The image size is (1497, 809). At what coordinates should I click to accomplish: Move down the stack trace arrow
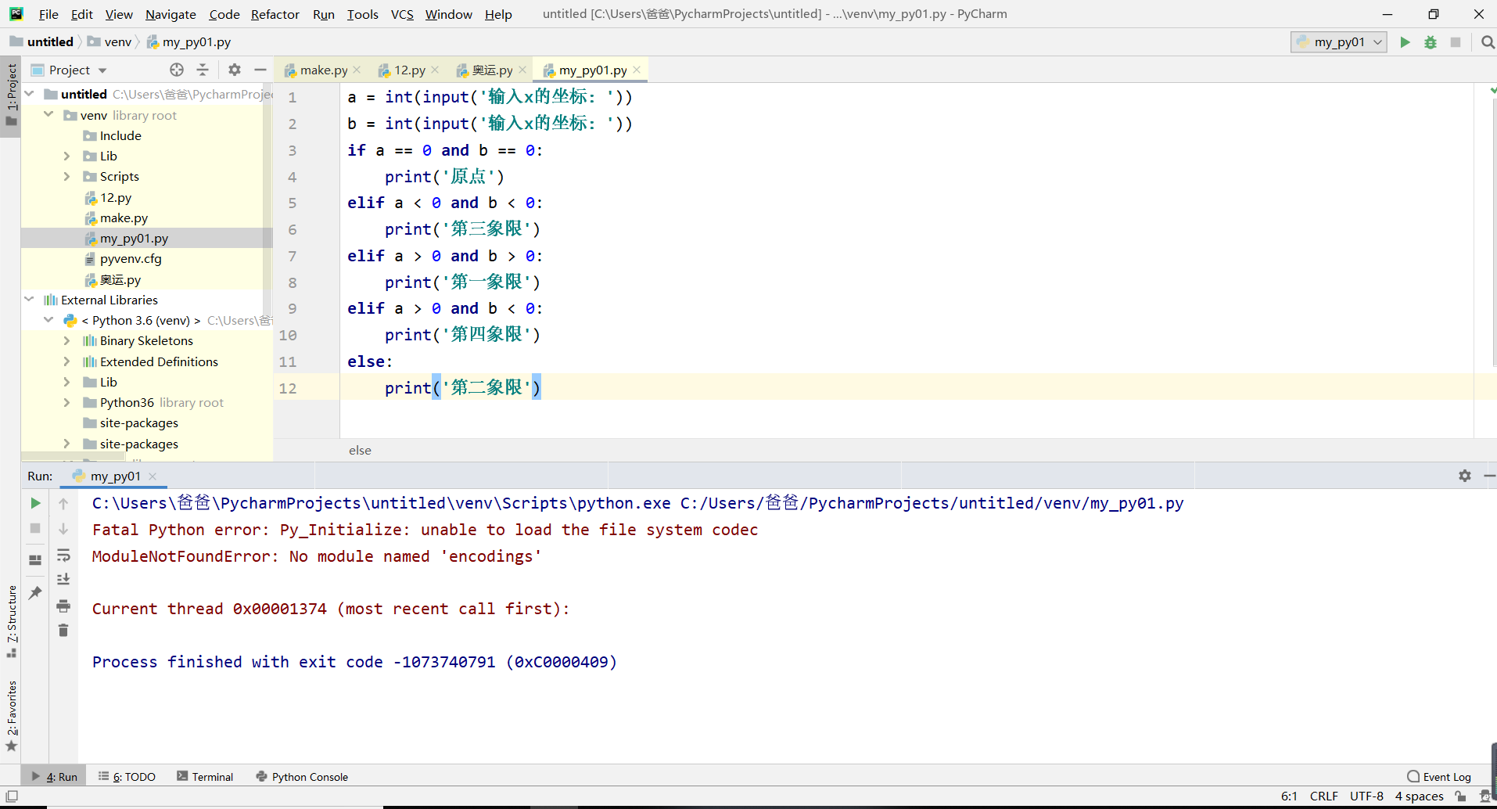pos(63,528)
